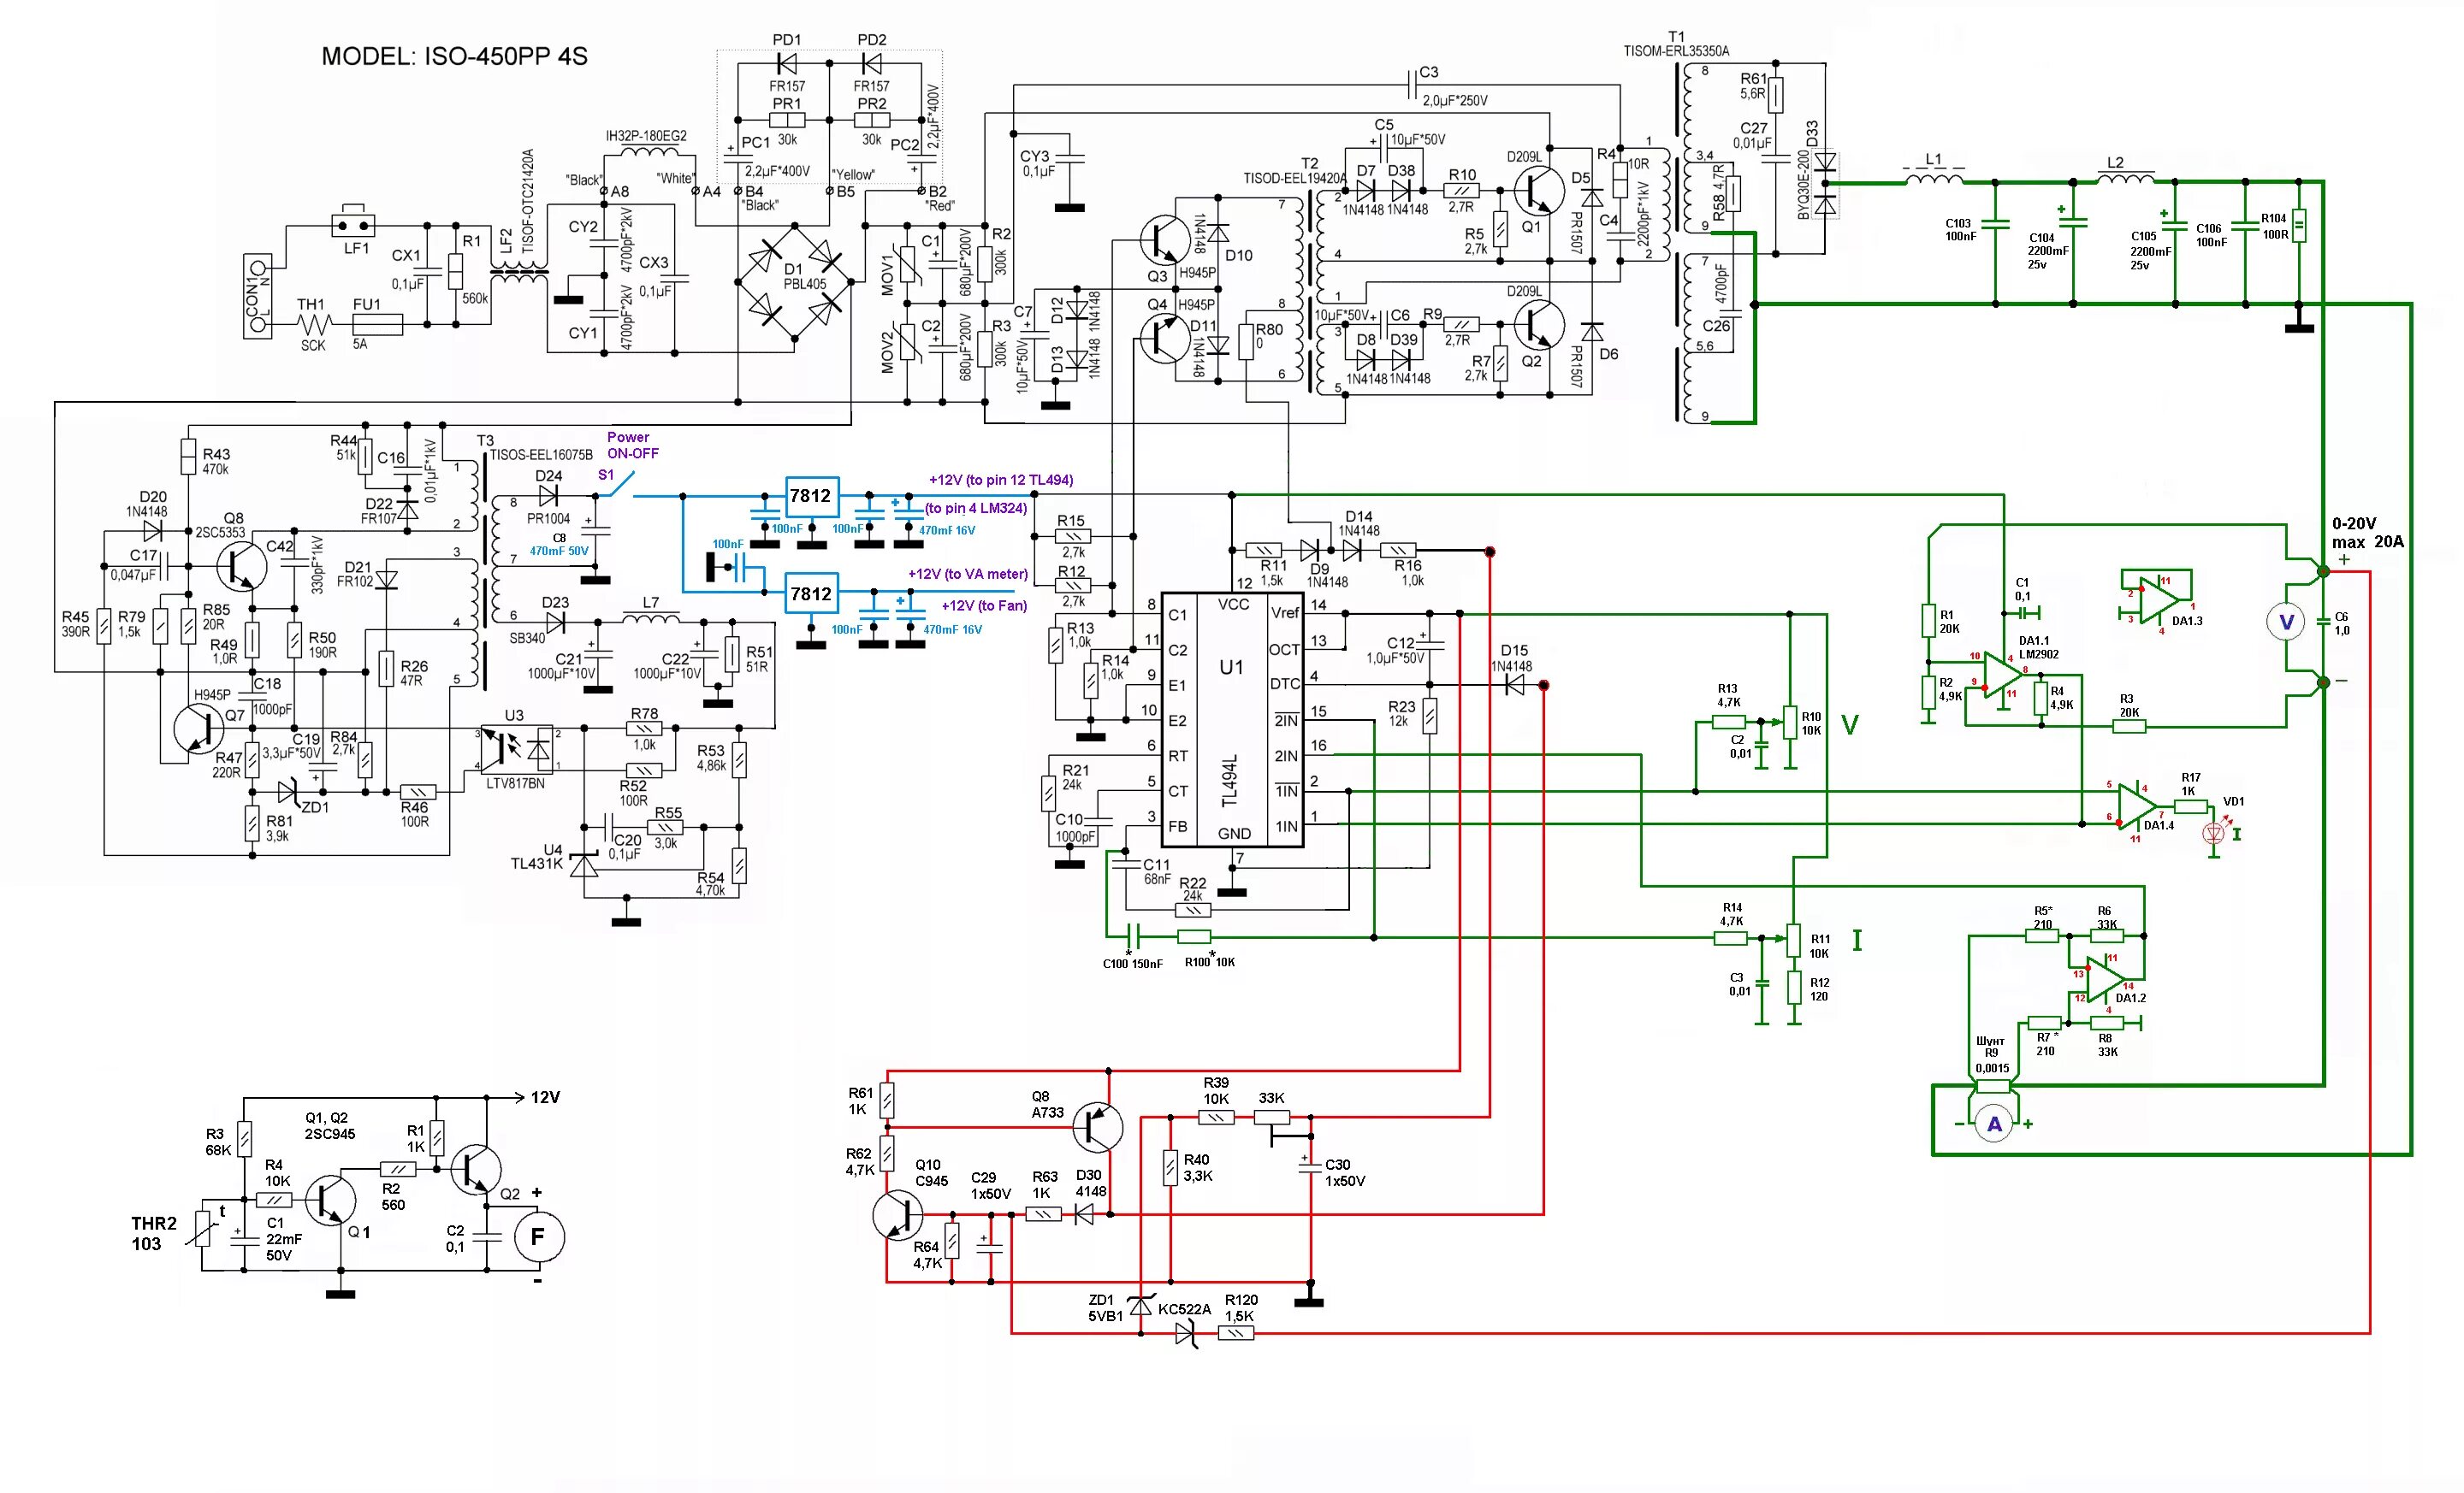Click the (to pin 4 LM324) label
The height and width of the screenshot is (1493, 2464).
975,508
